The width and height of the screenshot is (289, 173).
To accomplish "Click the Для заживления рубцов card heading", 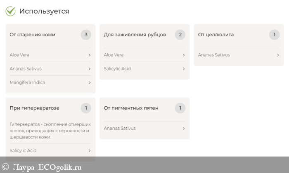I will 135,35.
